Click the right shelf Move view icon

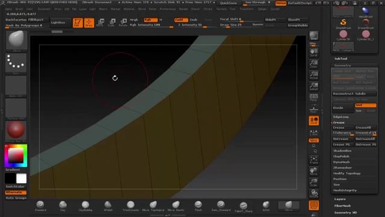pyautogui.click(x=313, y=171)
